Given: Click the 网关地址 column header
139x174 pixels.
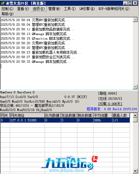Looking at the screenshot, I should [27, 115].
